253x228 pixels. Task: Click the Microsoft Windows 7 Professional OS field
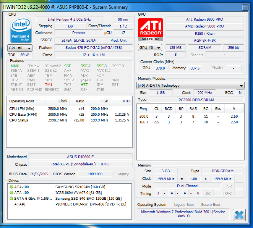pyautogui.click(x=183, y=214)
